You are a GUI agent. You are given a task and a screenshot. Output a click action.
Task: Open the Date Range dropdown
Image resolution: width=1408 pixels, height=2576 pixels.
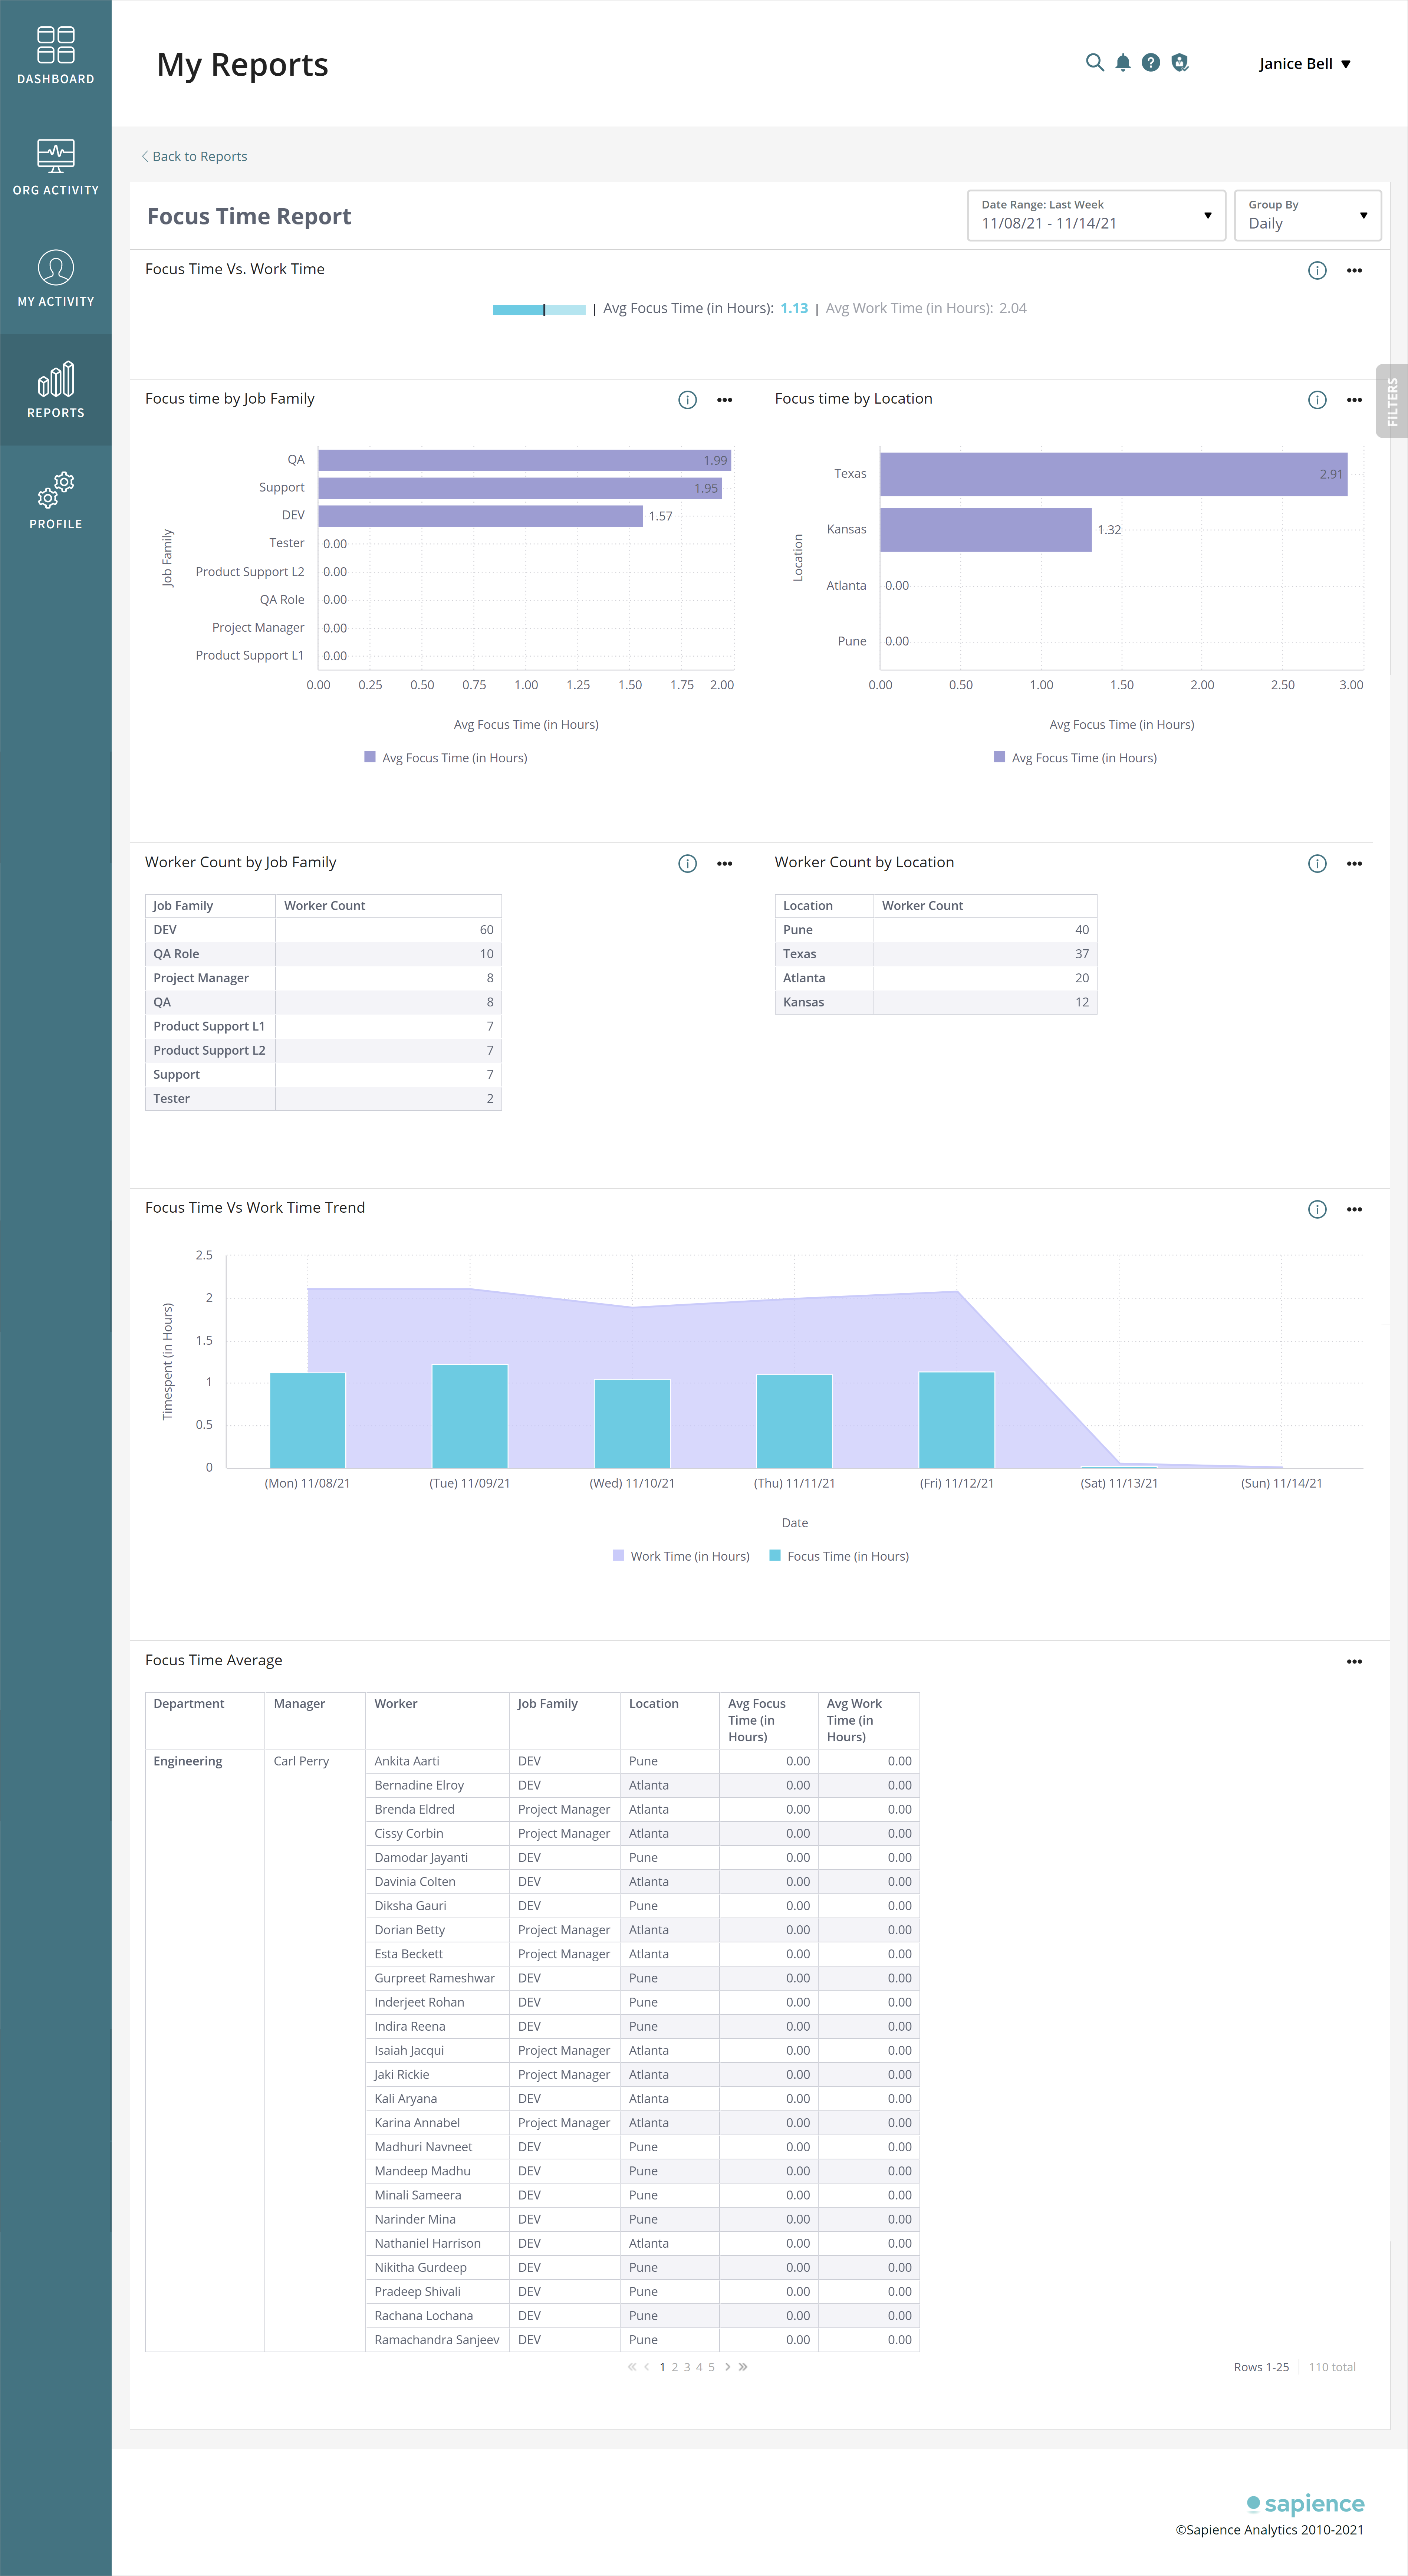click(x=1096, y=215)
